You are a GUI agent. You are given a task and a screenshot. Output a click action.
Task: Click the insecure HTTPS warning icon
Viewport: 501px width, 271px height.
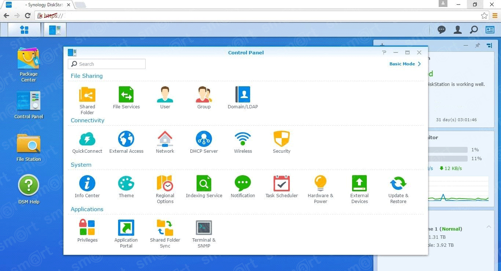pos(40,16)
